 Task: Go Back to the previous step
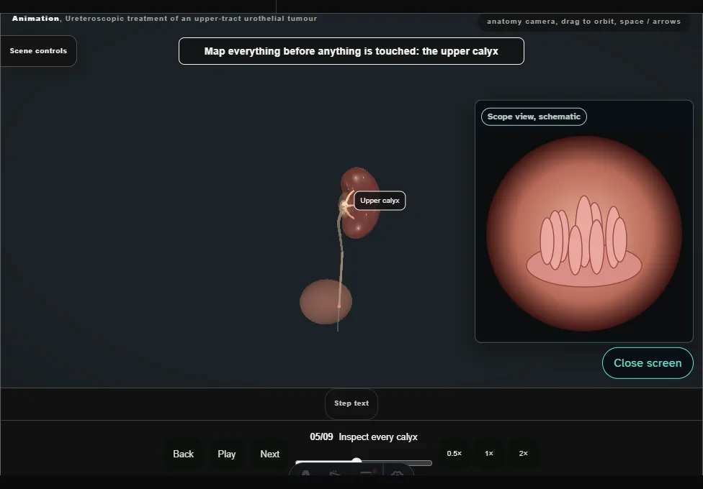click(184, 454)
